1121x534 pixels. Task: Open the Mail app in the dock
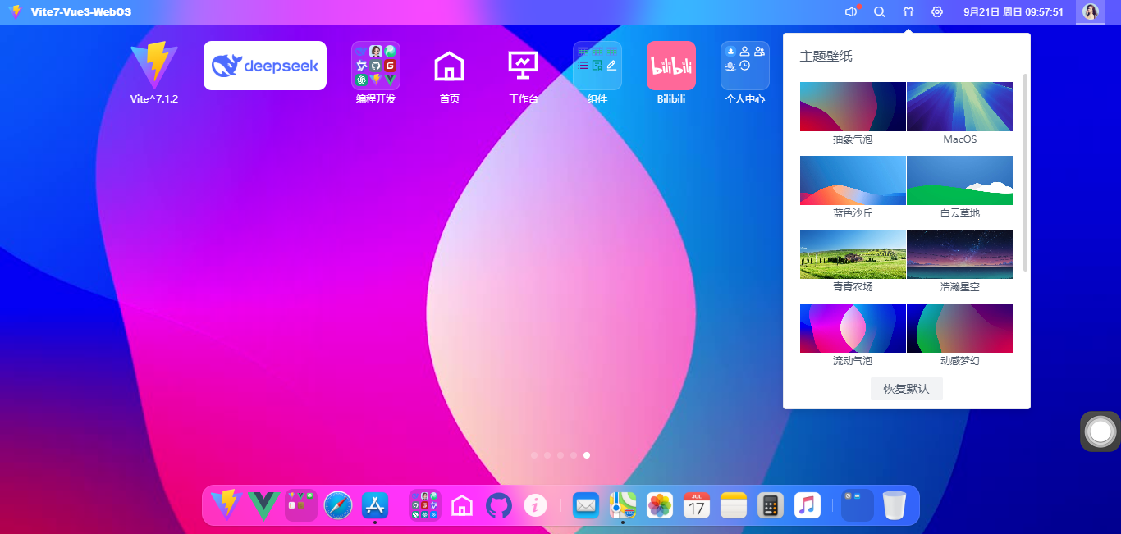[586, 505]
